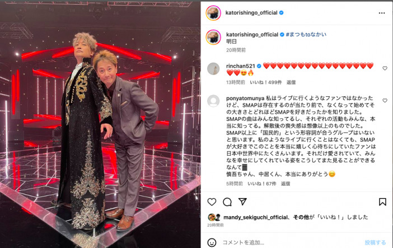Reply to the rinchan521 comment
This screenshot has width=393, height=248.
[291, 82]
